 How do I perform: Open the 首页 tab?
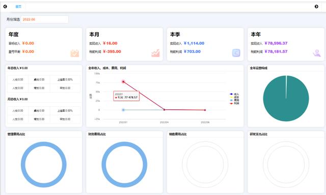point(18,7)
